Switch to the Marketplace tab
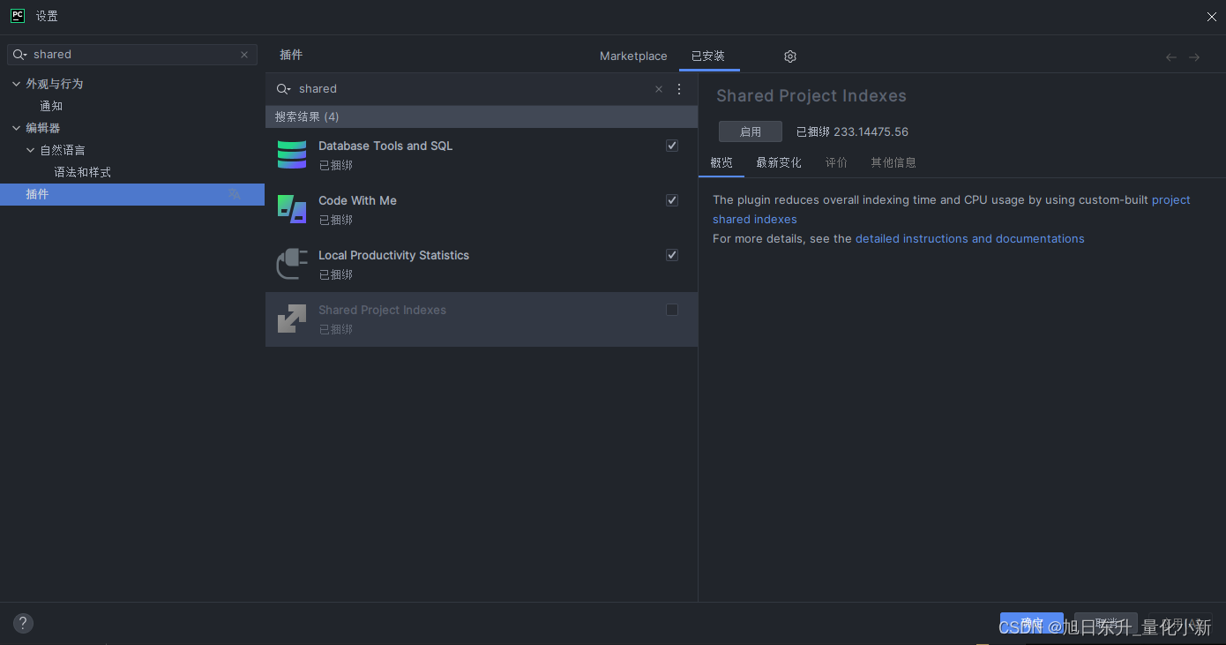The width and height of the screenshot is (1226, 645). tap(633, 56)
